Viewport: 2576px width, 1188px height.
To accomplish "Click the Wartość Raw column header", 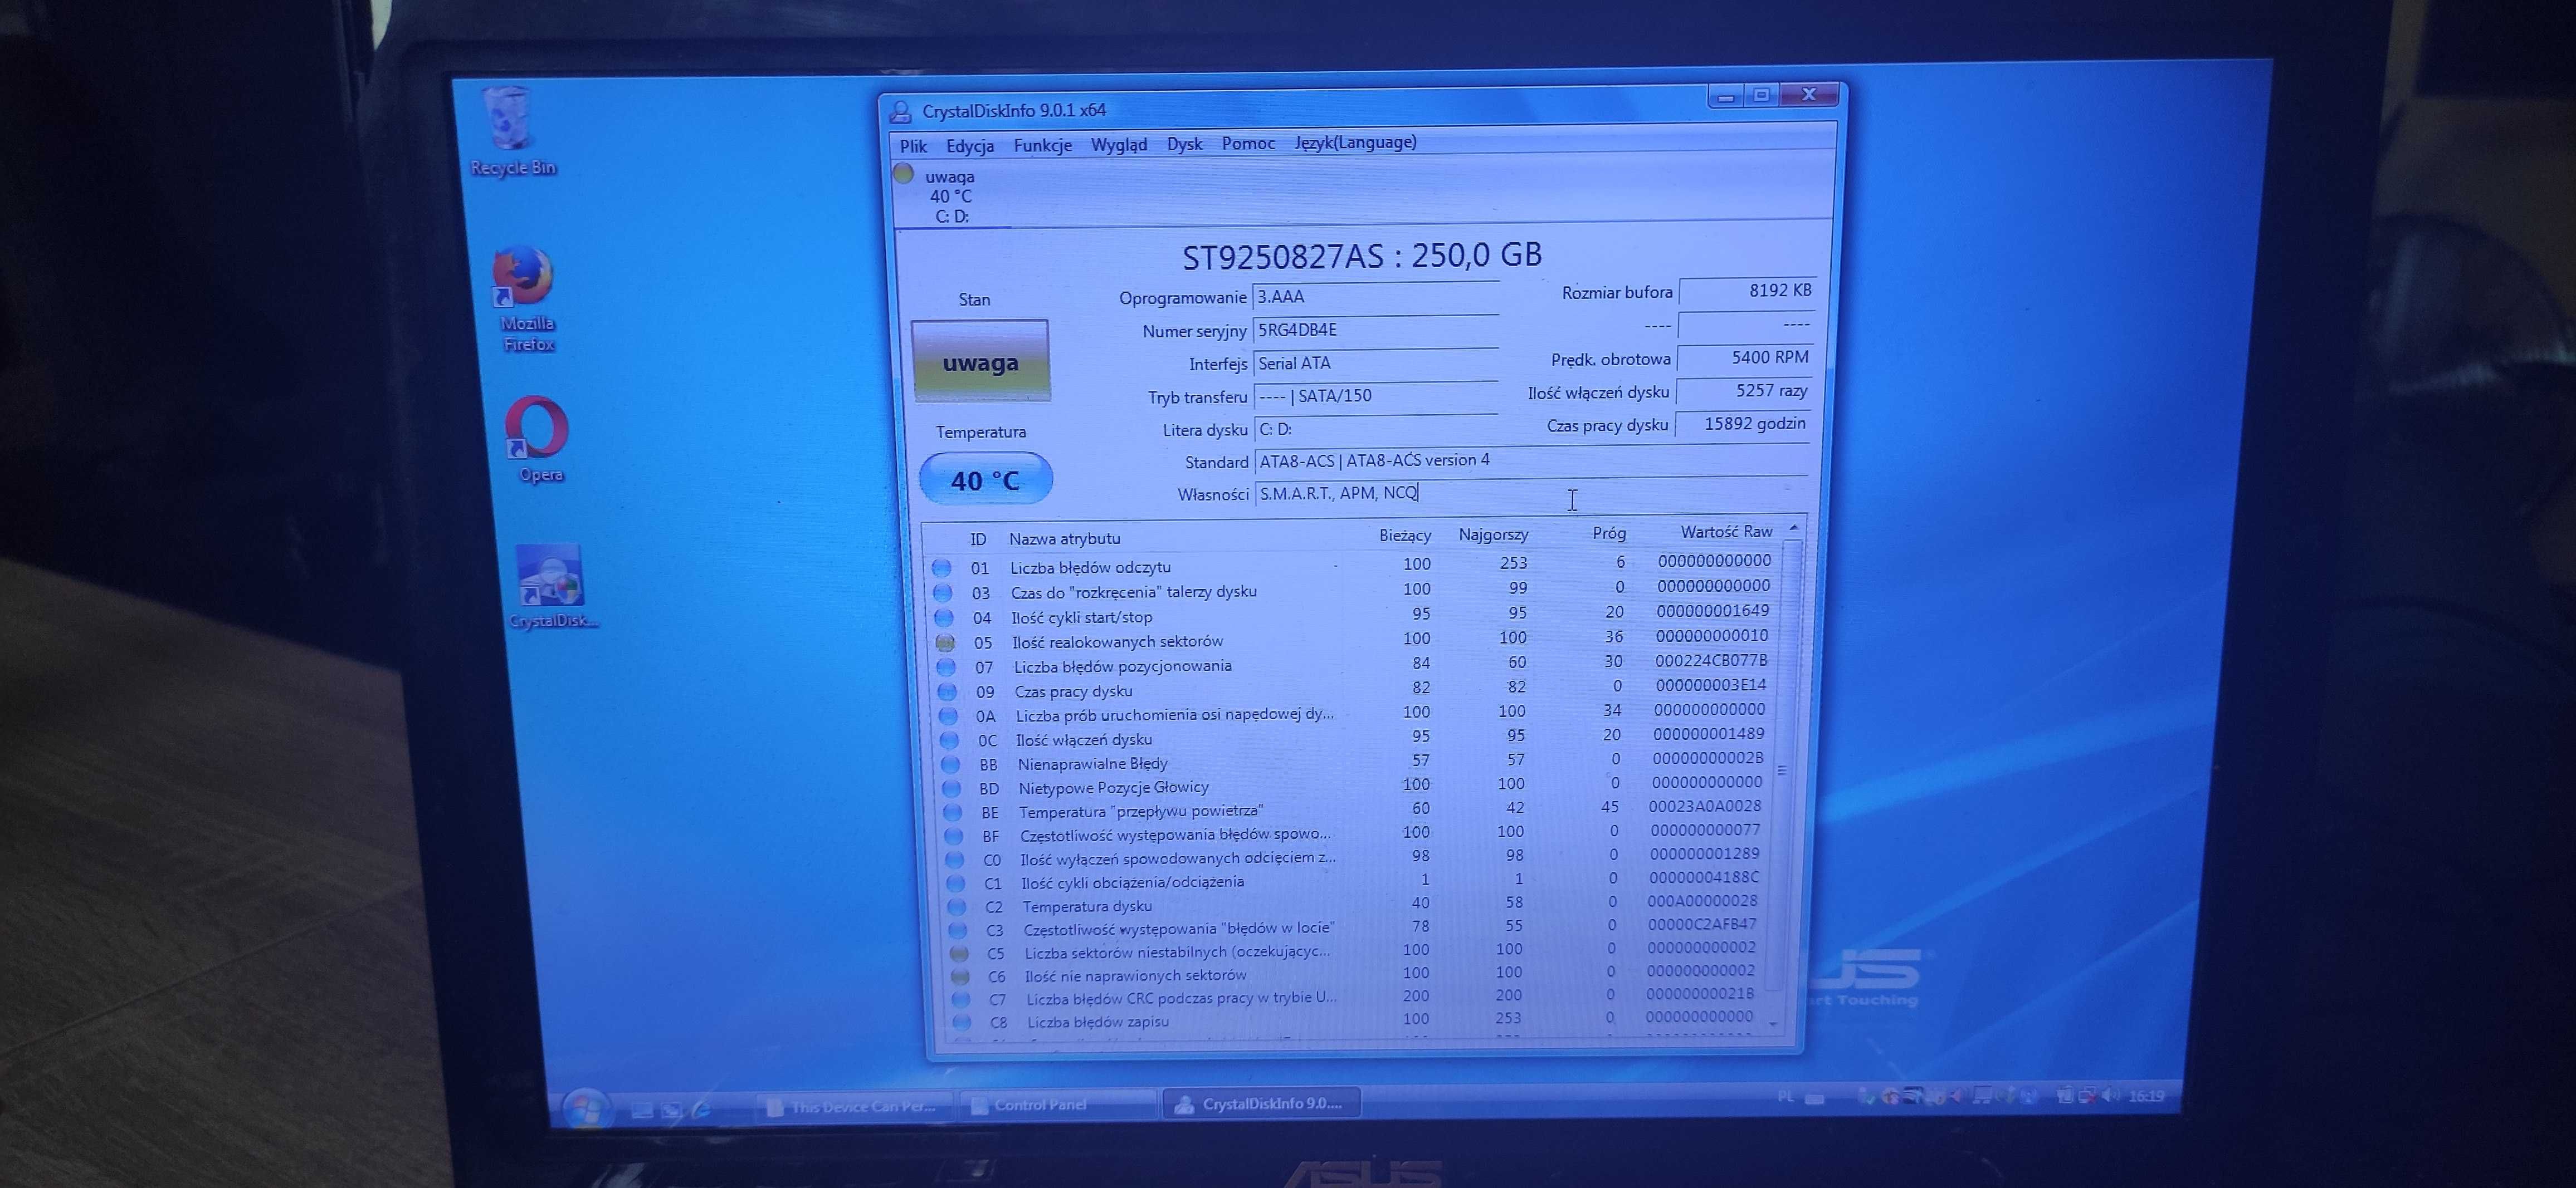I will 1726,532.
